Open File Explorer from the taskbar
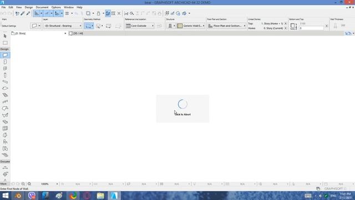This screenshot has width=355, height=200. pos(100,196)
